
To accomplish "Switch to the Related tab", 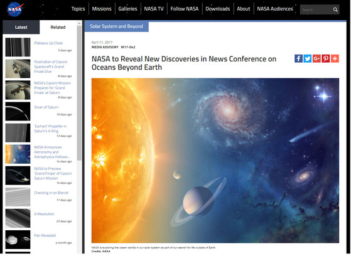I will (x=58, y=27).
